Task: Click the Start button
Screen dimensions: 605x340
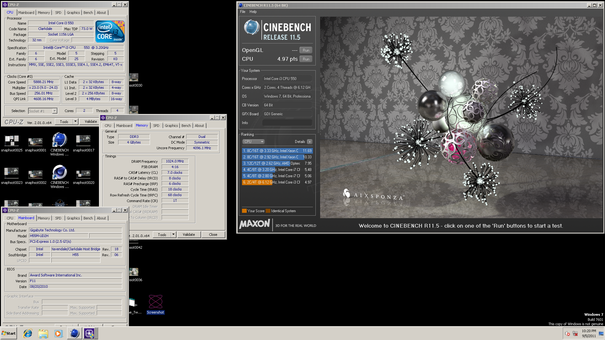Action: click(x=9, y=333)
